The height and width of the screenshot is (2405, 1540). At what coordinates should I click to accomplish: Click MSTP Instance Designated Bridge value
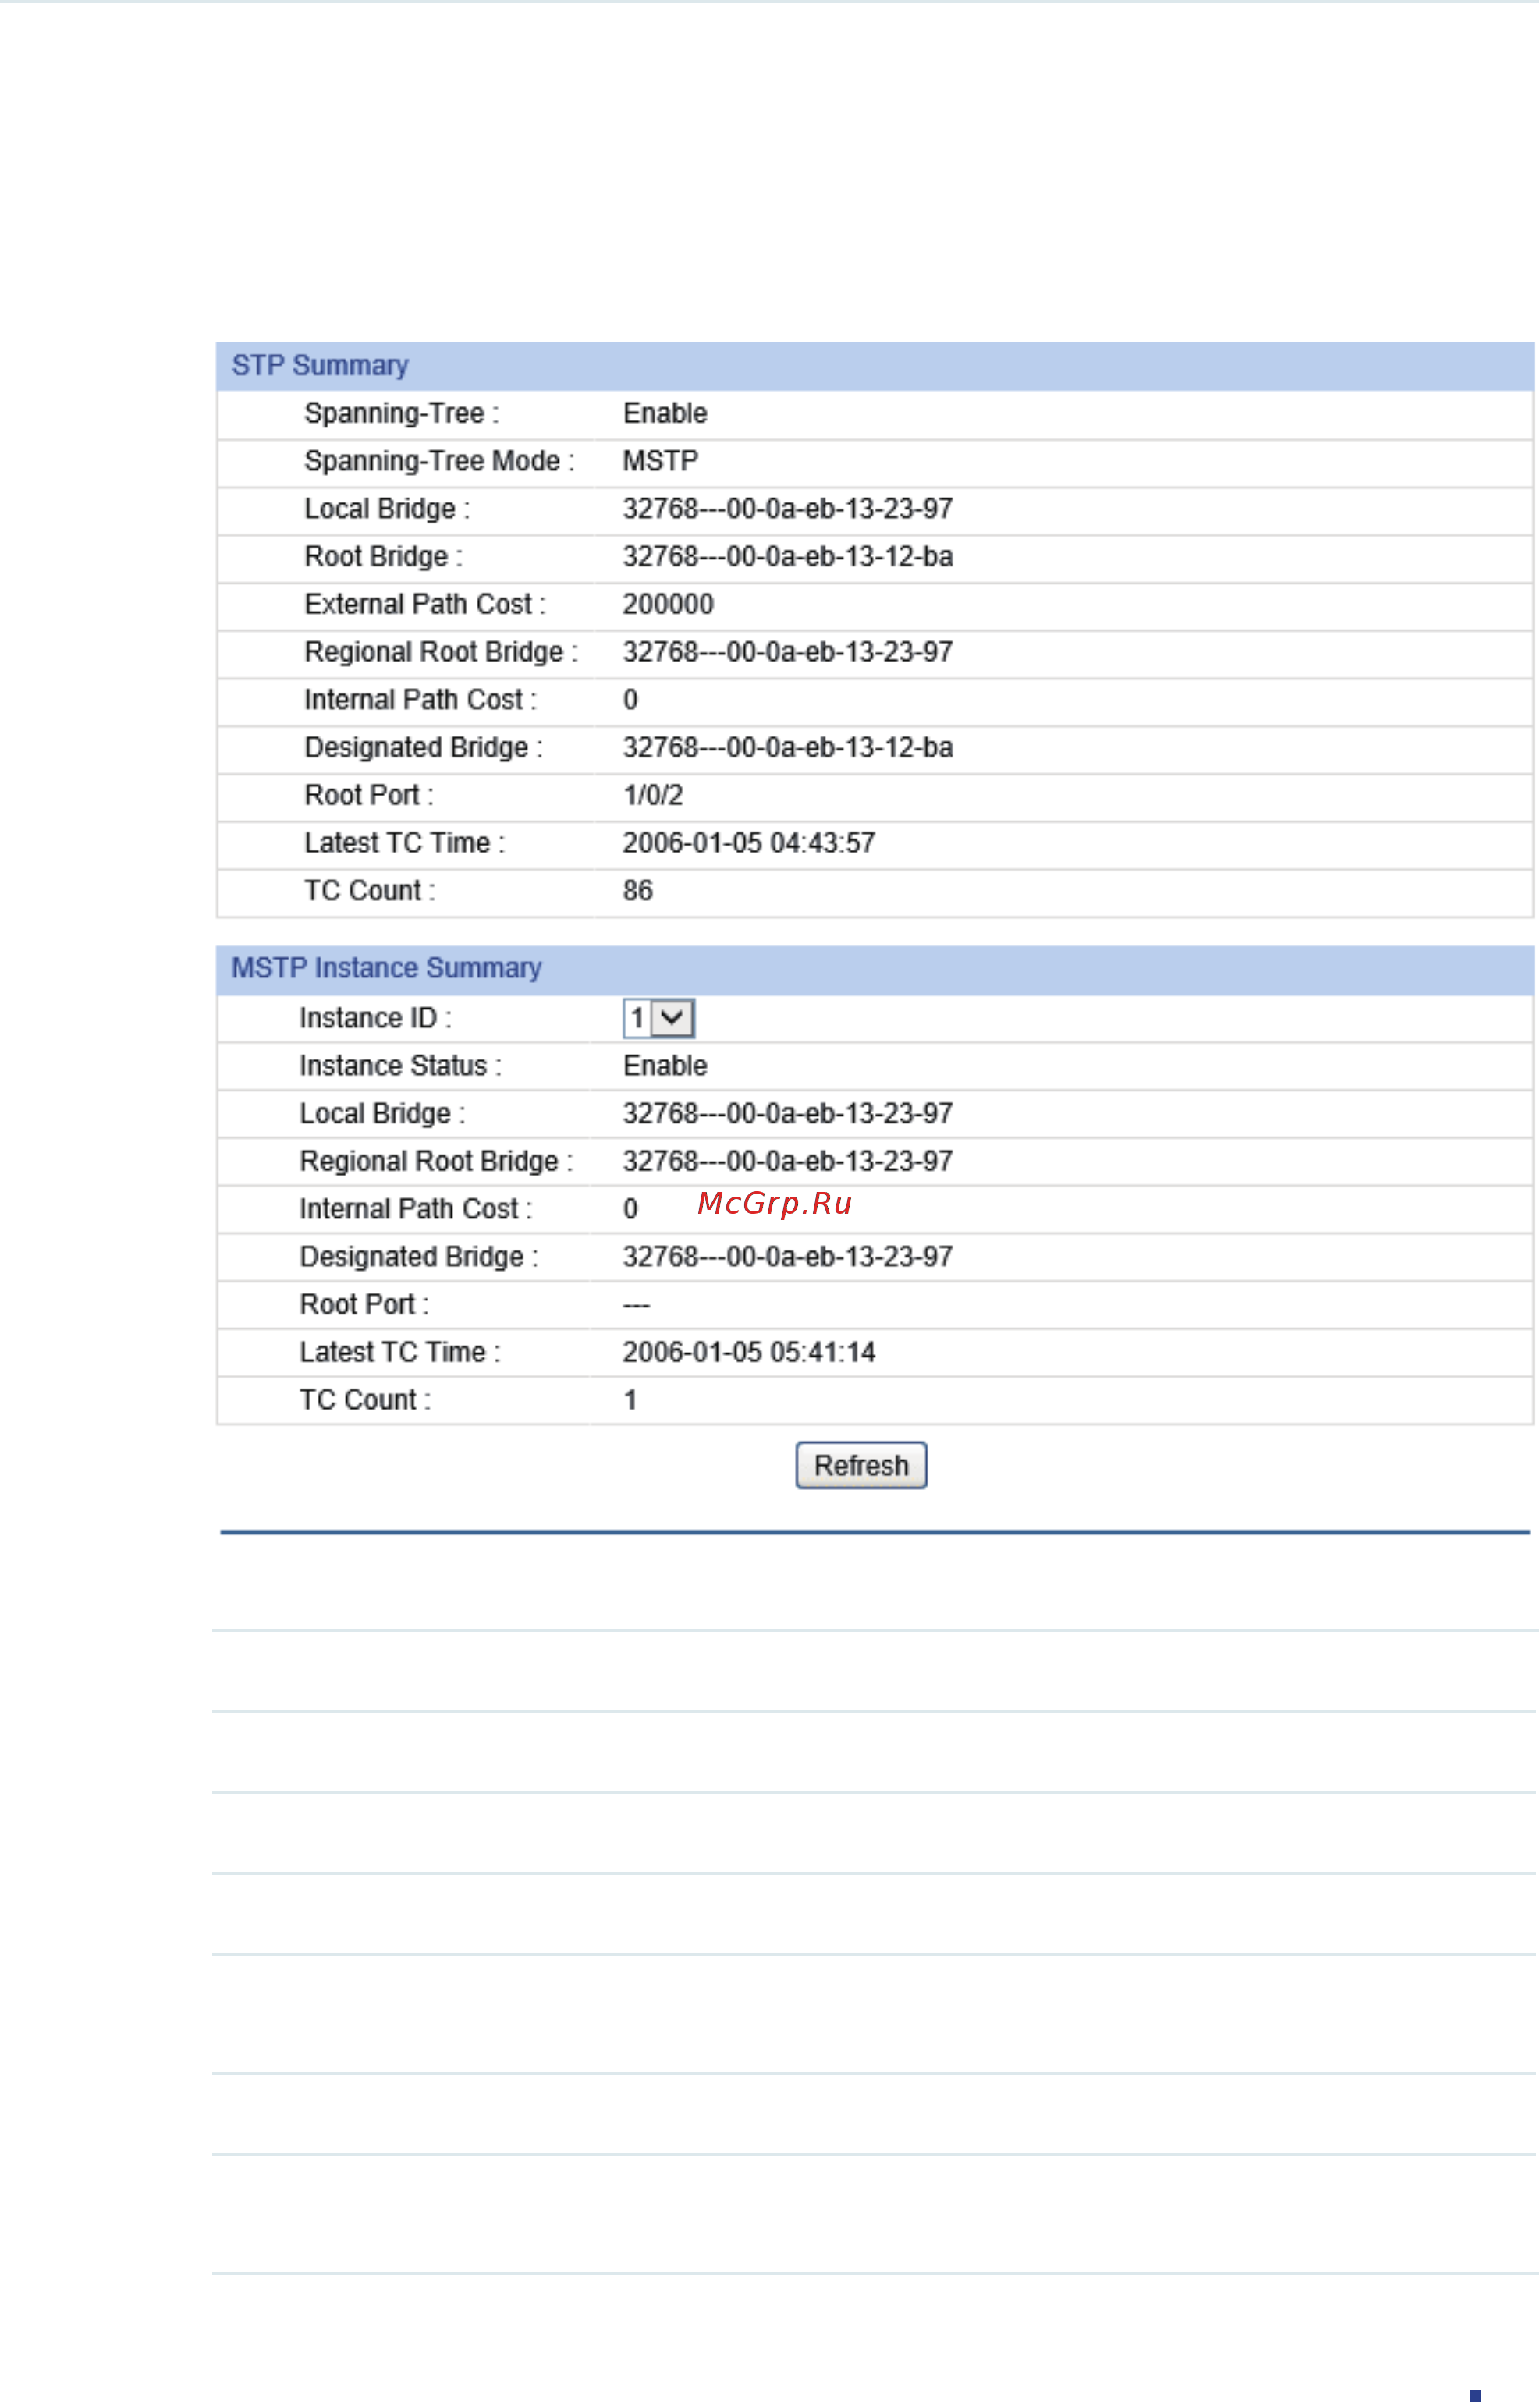pos(788,1257)
